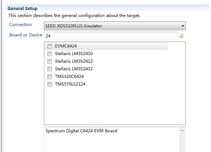
Task: Click the Board or Device label
Action: (x=26, y=35)
